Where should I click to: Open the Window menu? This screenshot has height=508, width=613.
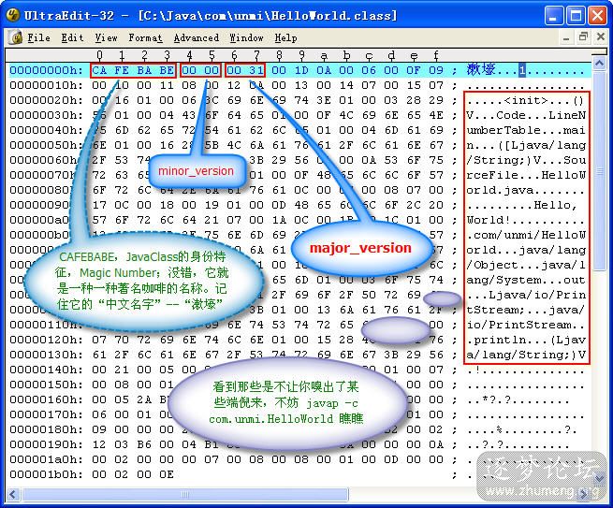(x=246, y=38)
